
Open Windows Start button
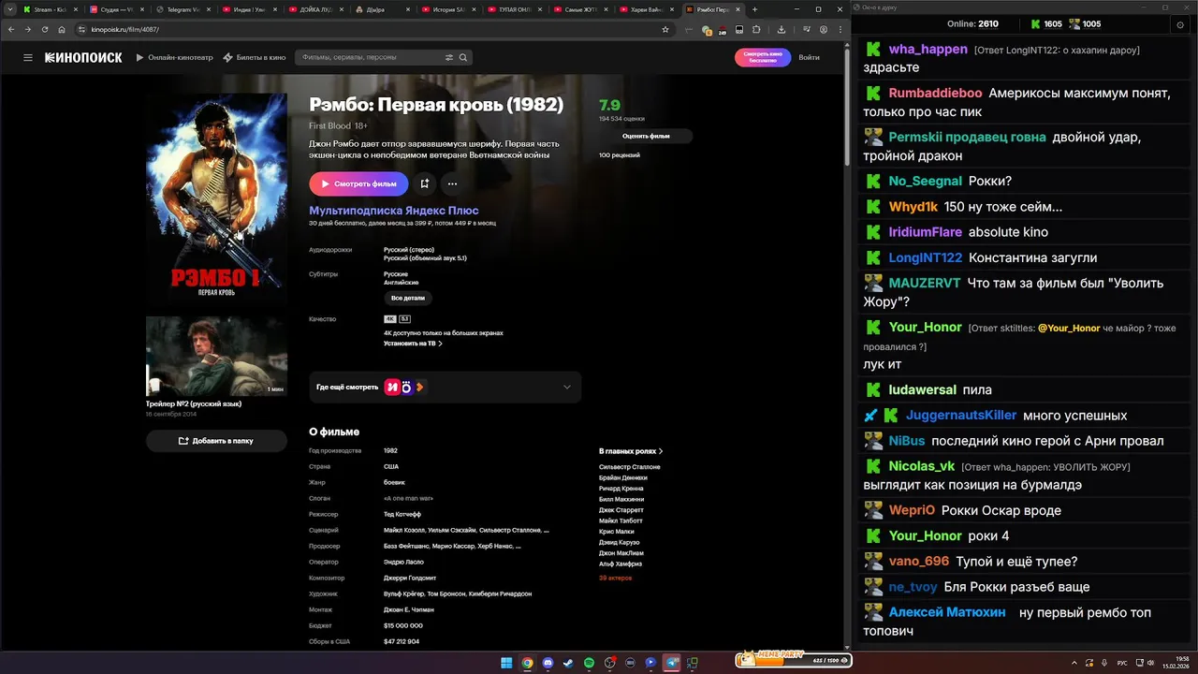(x=506, y=663)
